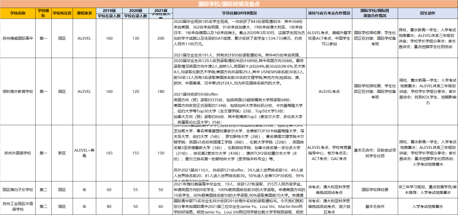Select exam-center cell containing ACT考点；GAC考点
Image resolution: width=458 pixels, height=215 pixels.
click(x=329, y=153)
